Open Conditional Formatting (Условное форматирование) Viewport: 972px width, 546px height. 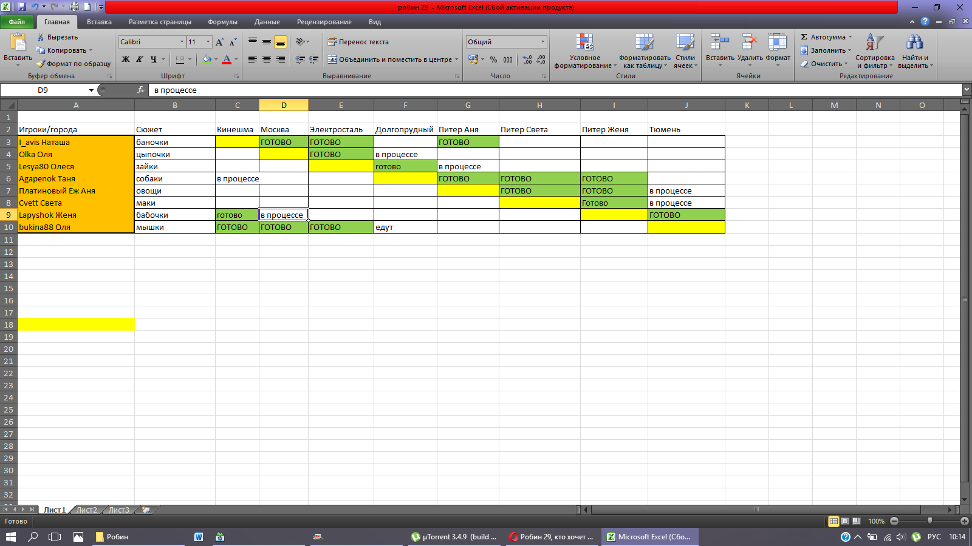click(x=584, y=42)
